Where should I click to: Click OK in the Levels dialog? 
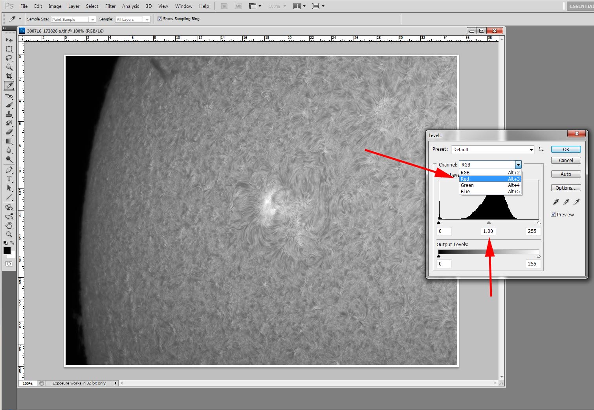pyautogui.click(x=566, y=149)
